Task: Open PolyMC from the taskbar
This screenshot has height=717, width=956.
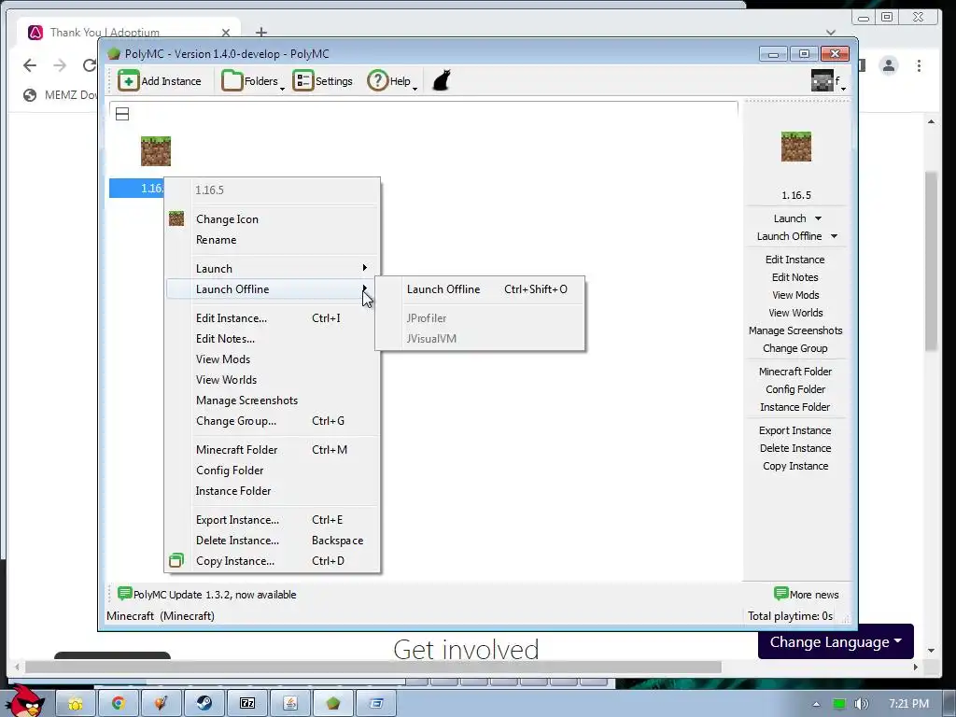Action: (x=333, y=704)
